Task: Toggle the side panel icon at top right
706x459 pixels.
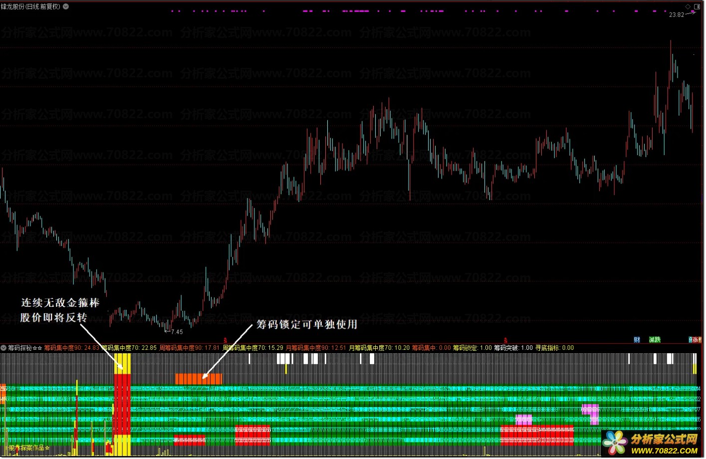Action: (x=697, y=6)
